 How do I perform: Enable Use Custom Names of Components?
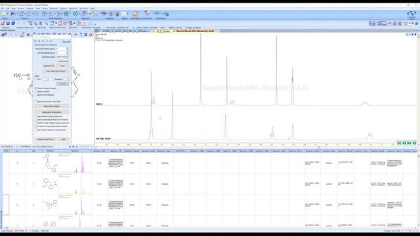(36, 130)
